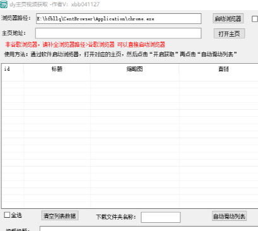Click the 打开主页 button

click(x=229, y=33)
